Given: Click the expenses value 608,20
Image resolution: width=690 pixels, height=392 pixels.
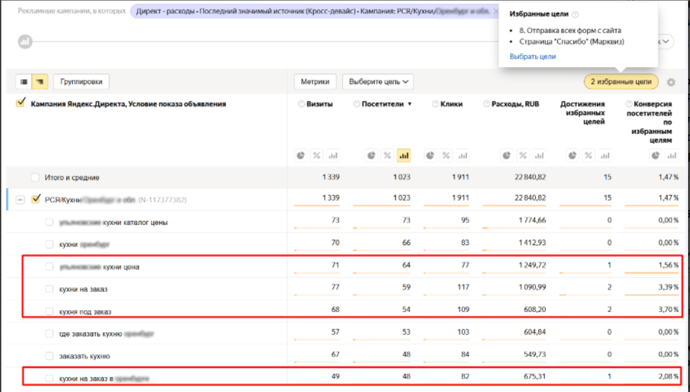Looking at the screenshot, I should [x=534, y=309].
